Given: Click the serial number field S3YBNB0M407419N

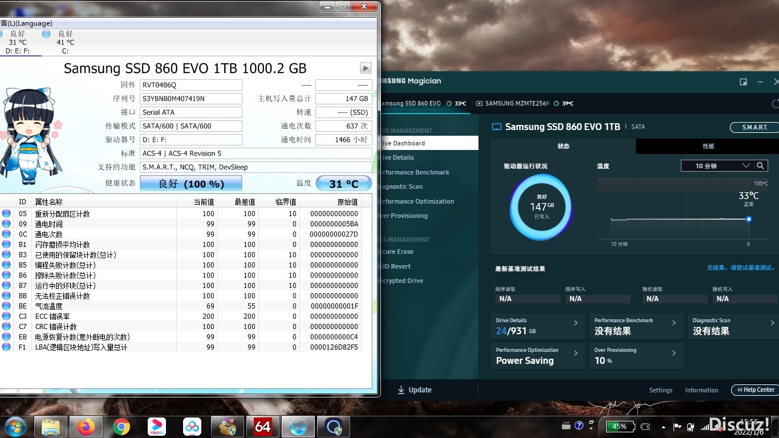Looking at the screenshot, I should click(x=191, y=99).
